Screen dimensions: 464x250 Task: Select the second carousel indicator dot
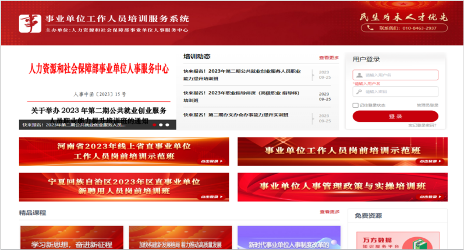(161, 125)
